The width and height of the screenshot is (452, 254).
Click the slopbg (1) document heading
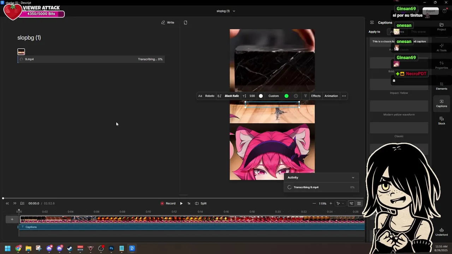[29, 38]
